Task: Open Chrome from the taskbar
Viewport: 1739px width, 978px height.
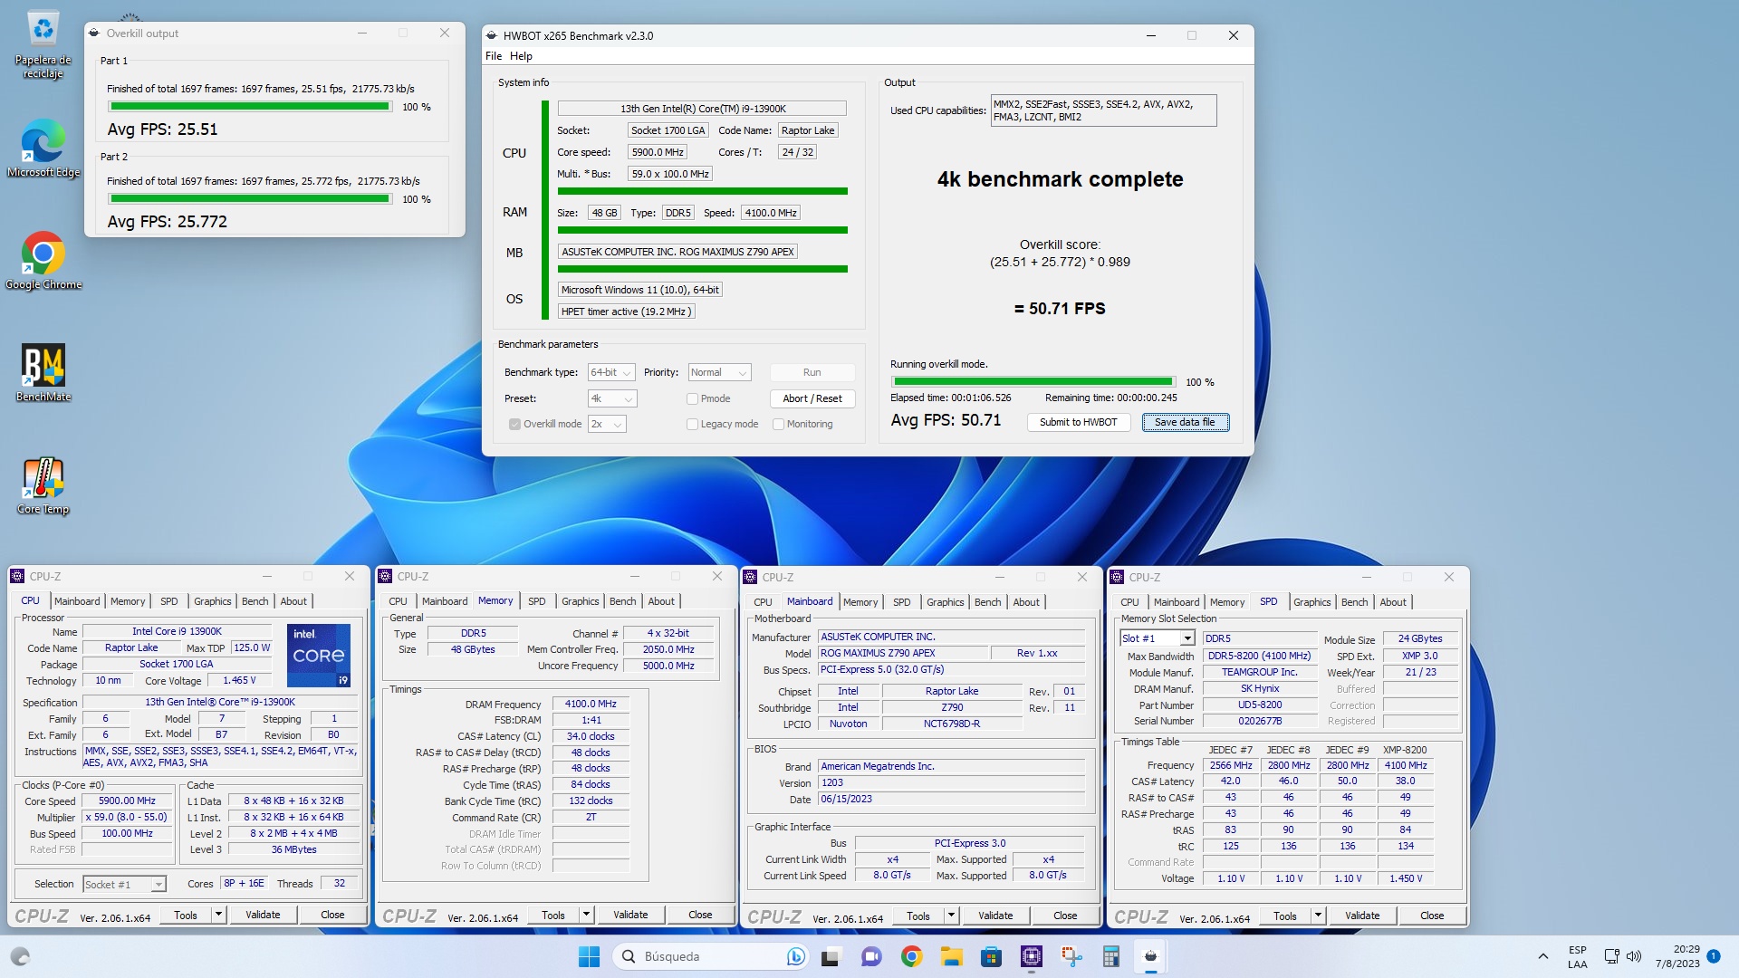Action: pos(911,956)
